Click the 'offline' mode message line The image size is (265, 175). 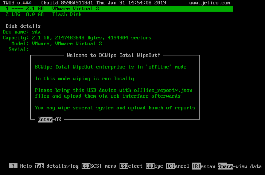click(111, 67)
